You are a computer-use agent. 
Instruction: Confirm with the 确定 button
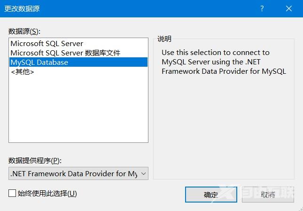[211, 195]
